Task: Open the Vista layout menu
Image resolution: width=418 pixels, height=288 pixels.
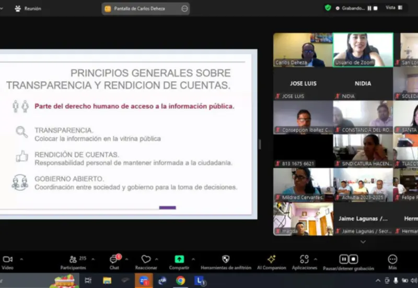Action: (394, 8)
